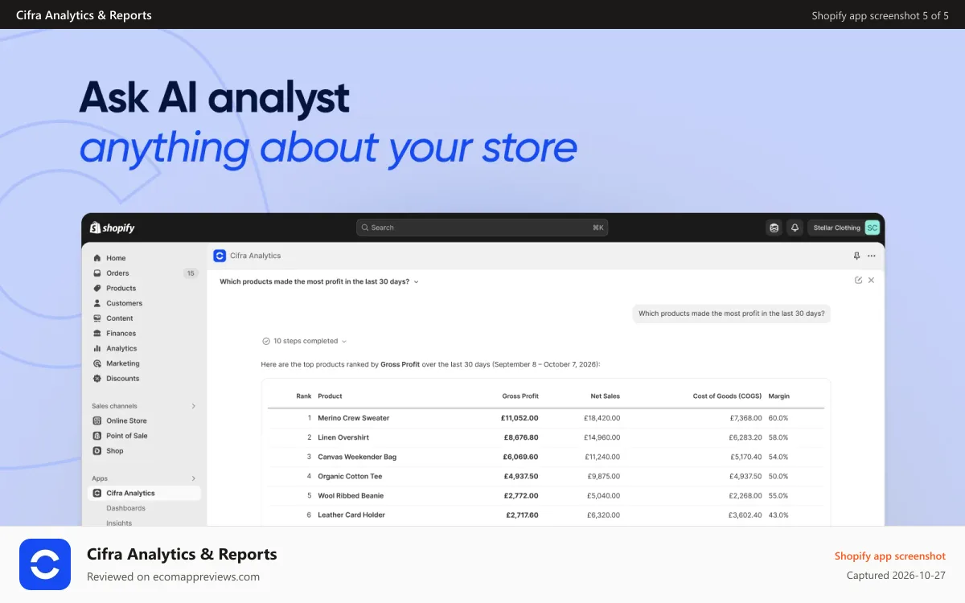Screen dimensions: 965x603
Task: Click the Rank column header
Action: click(x=303, y=396)
